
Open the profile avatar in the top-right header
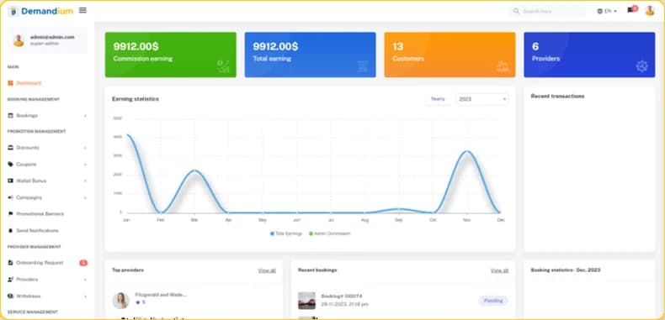pyautogui.click(x=650, y=11)
